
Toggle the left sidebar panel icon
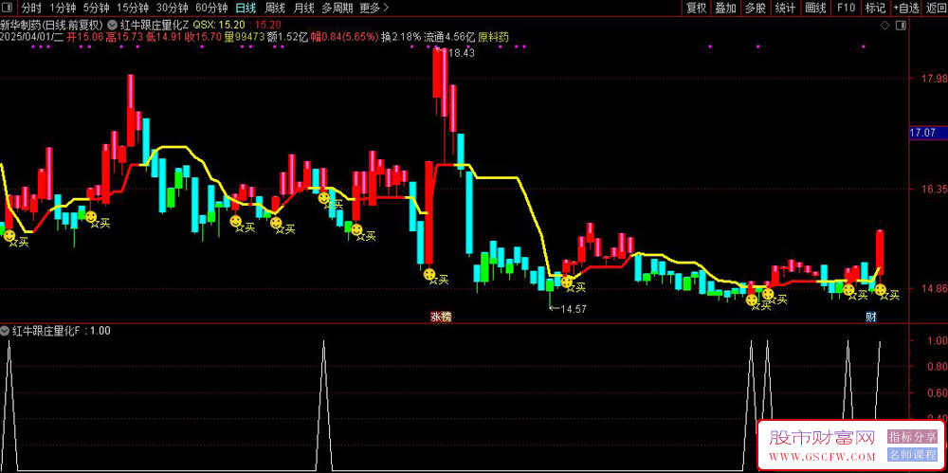(9, 8)
